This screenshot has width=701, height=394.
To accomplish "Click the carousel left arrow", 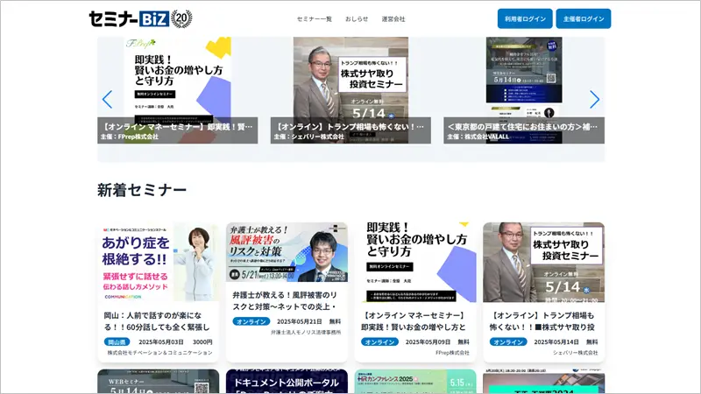I will (108, 99).
